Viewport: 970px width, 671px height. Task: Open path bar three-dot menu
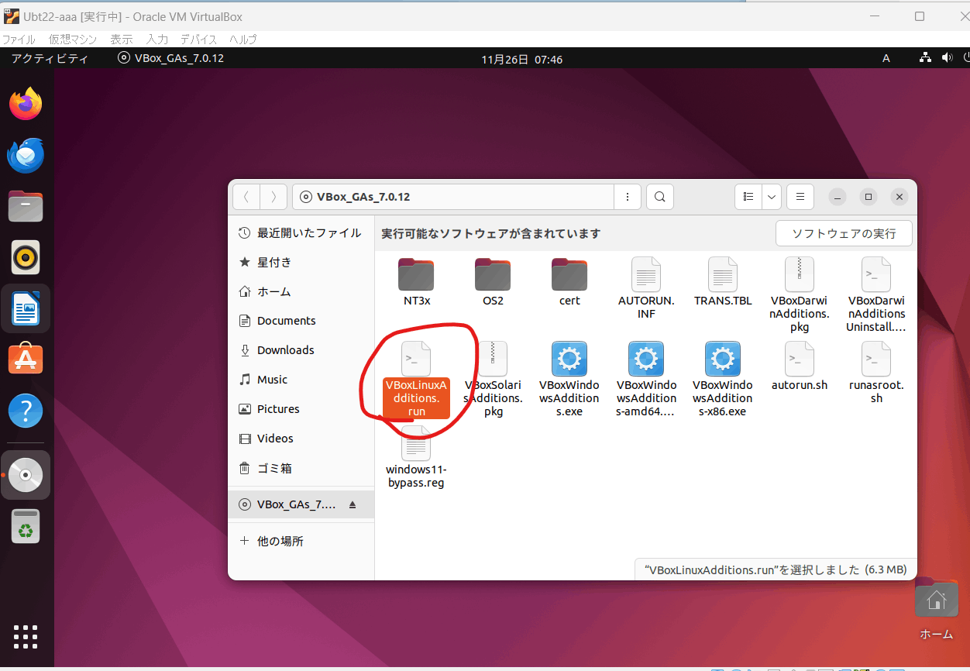click(627, 197)
